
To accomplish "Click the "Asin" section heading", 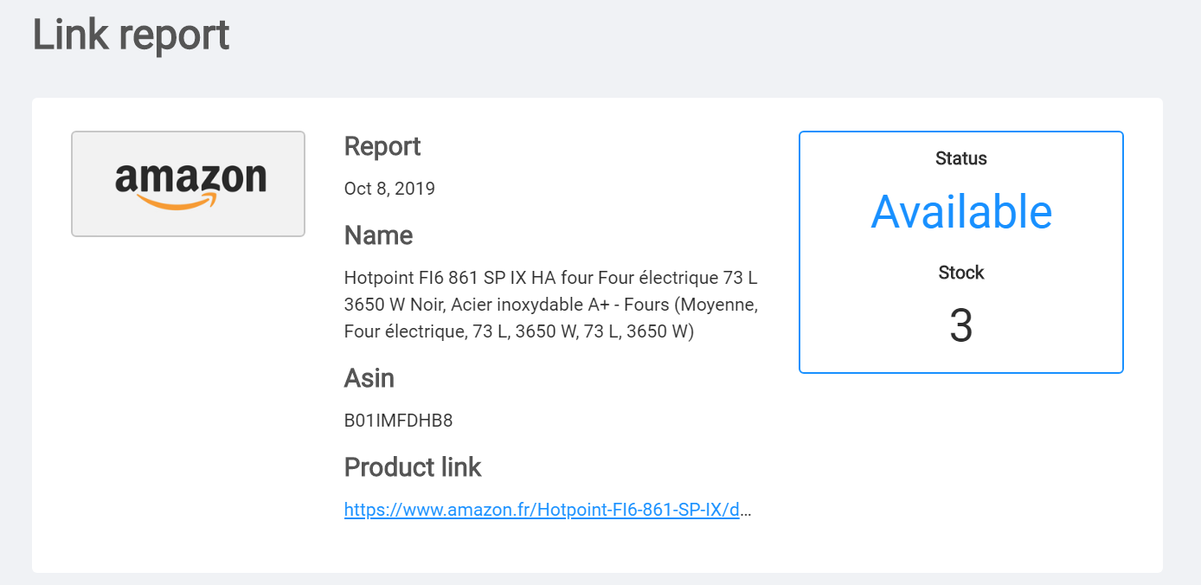I will (x=369, y=378).
